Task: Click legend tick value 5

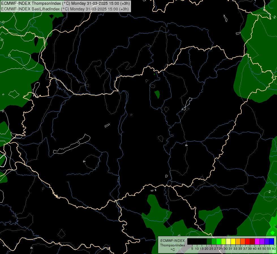Action: tap(192, 249)
